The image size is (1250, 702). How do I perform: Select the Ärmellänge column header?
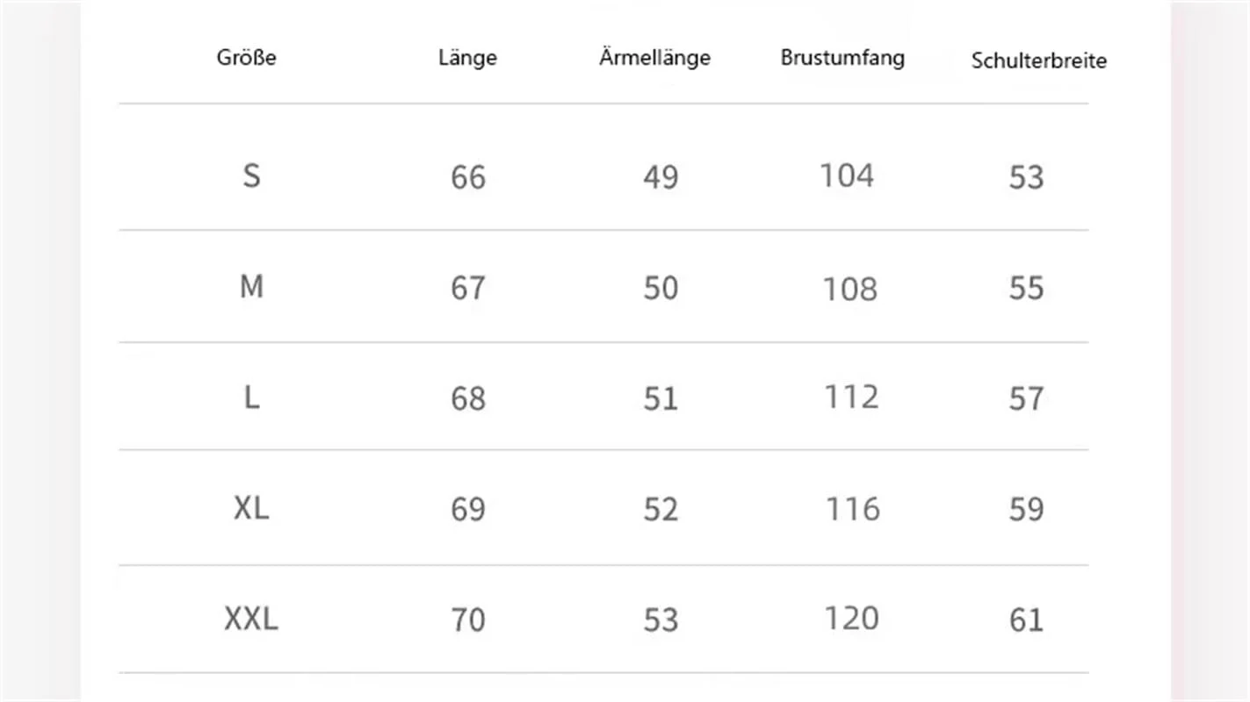pyautogui.click(x=654, y=58)
